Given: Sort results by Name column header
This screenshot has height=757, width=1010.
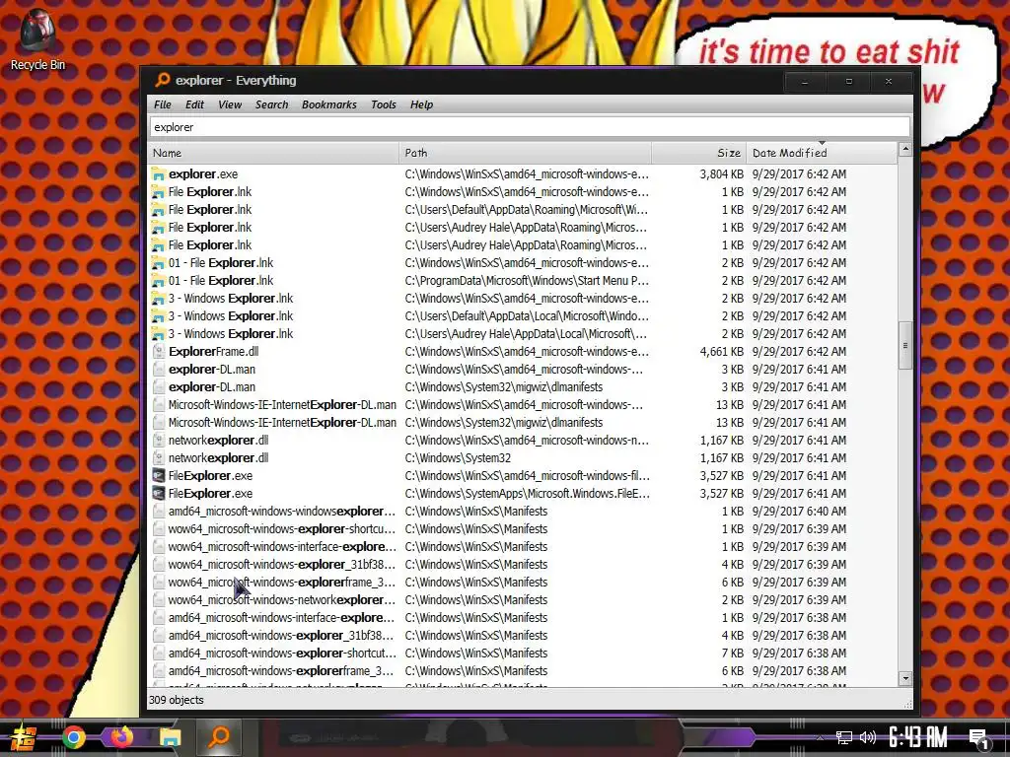Looking at the screenshot, I should coord(274,153).
